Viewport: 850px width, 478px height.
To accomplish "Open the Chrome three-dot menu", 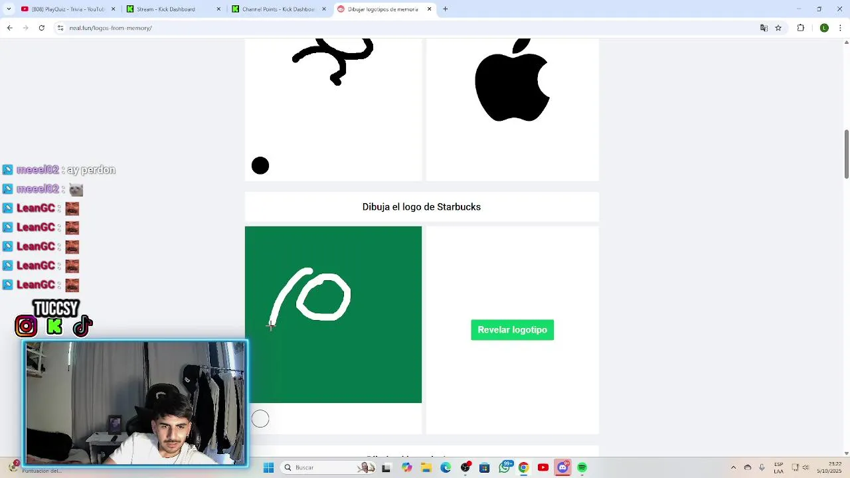I will (x=841, y=28).
